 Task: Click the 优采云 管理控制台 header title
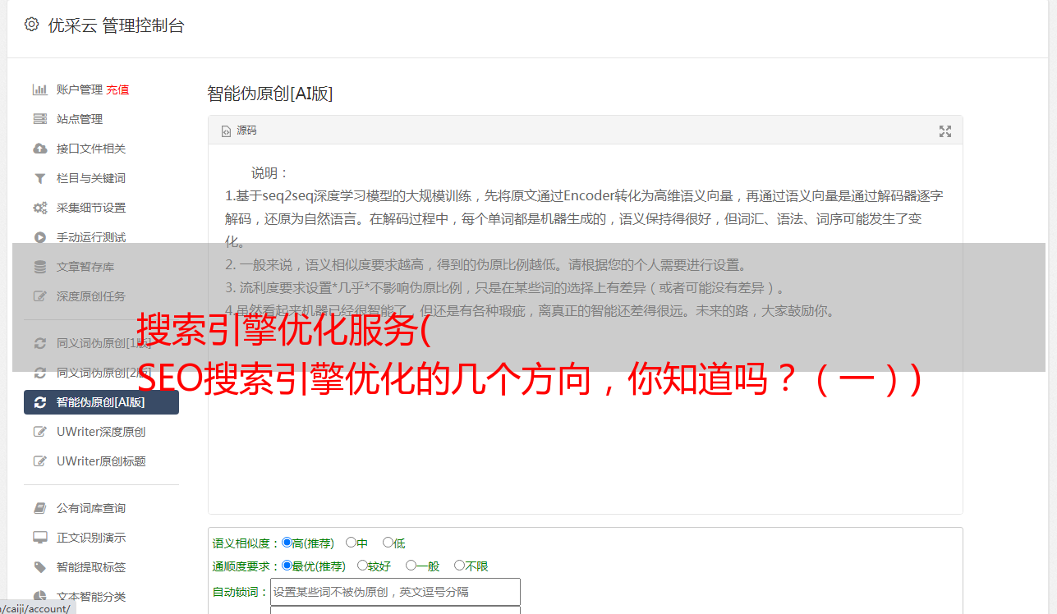click(x=116, y=25)
